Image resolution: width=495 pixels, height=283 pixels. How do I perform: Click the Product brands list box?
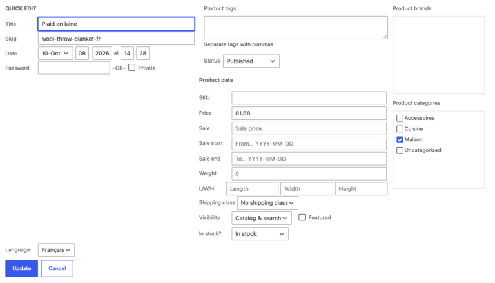438,55
